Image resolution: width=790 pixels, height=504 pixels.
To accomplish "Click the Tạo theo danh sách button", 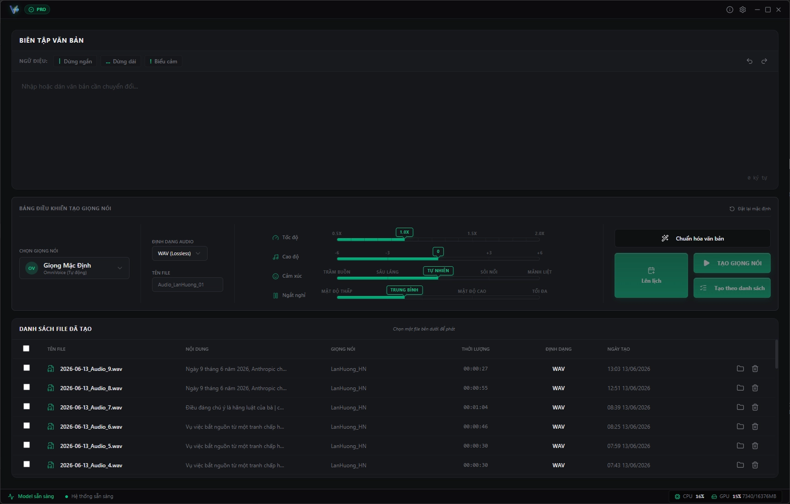I will point(732,288).
